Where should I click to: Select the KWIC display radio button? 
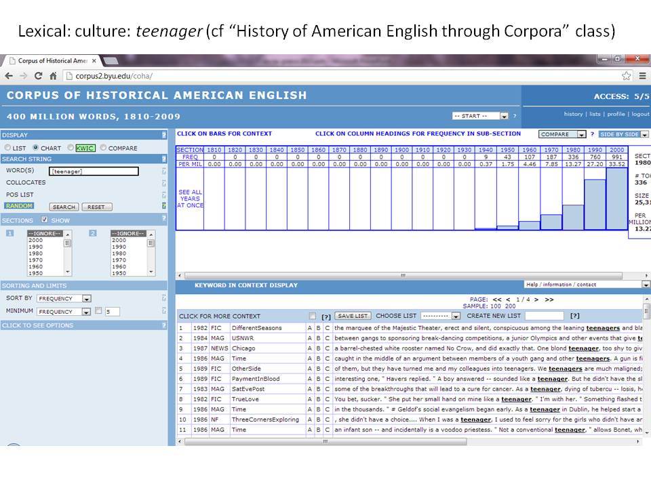71,148
